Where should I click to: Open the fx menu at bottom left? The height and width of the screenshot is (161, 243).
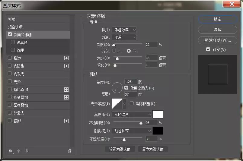(11, 151)
